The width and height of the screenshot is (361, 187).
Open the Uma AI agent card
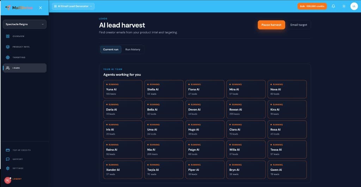coord(164,130)
